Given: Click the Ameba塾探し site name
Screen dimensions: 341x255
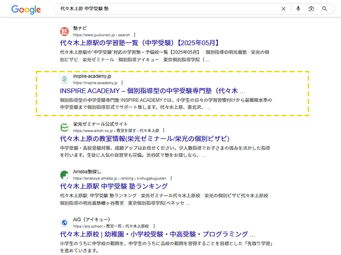Looking at the screenshot, I should click(87, 172).
